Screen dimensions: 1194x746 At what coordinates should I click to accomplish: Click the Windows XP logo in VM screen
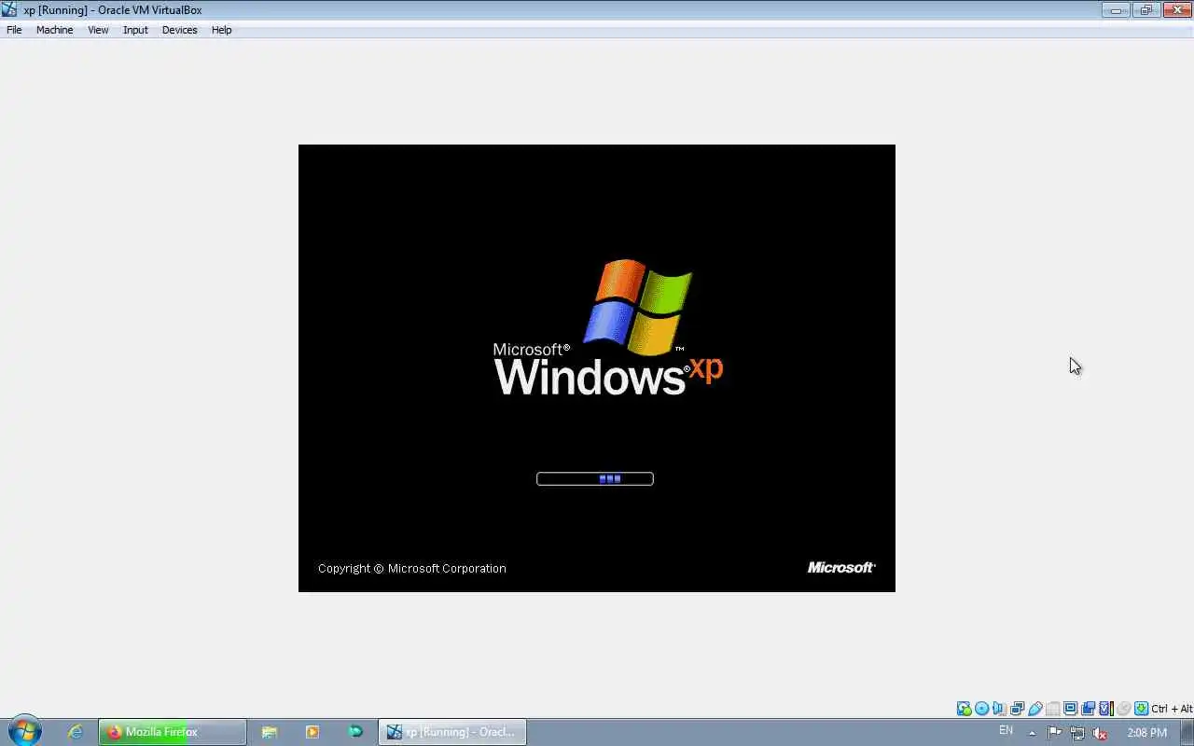pos(608,326)
